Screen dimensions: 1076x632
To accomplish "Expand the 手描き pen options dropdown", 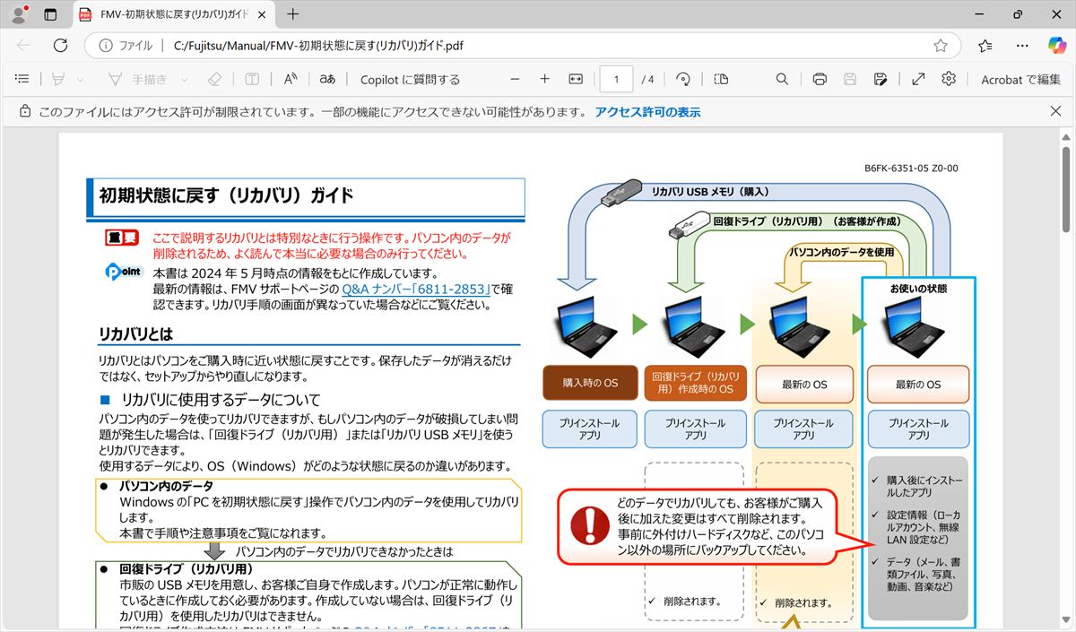I will pos(185,79).
